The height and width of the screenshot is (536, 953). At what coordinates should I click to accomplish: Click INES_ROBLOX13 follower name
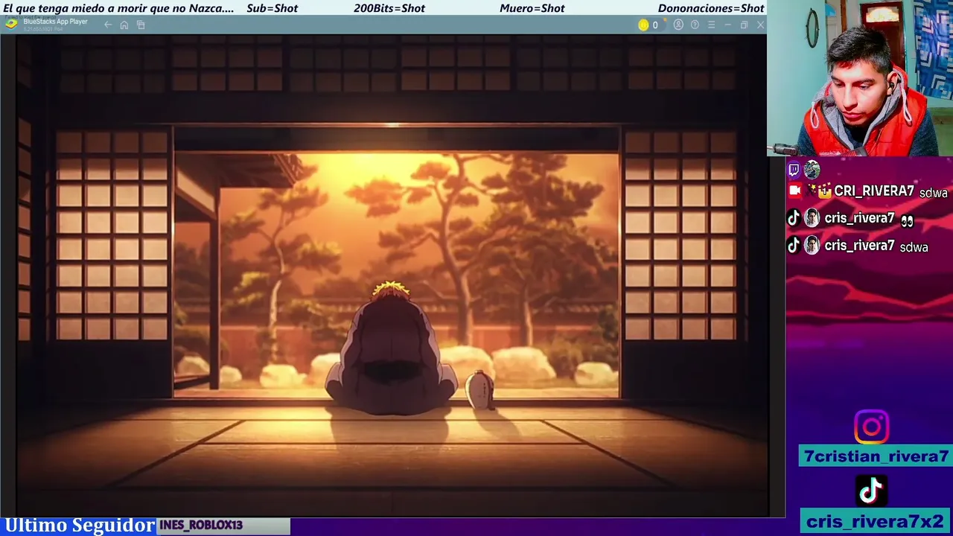point(201,525)
